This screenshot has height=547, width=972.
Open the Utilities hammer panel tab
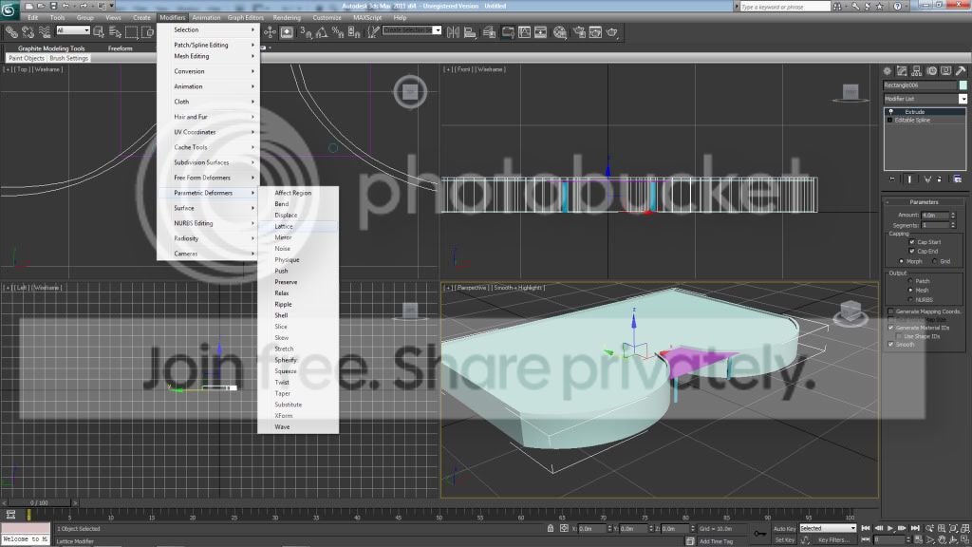point(961,71)
